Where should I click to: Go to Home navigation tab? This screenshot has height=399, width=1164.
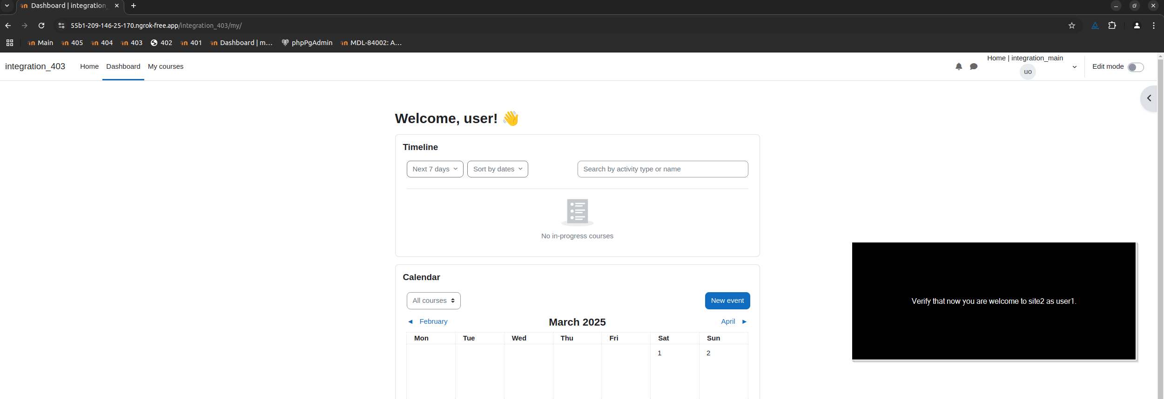pyautogui.click(x=89, y=66)
